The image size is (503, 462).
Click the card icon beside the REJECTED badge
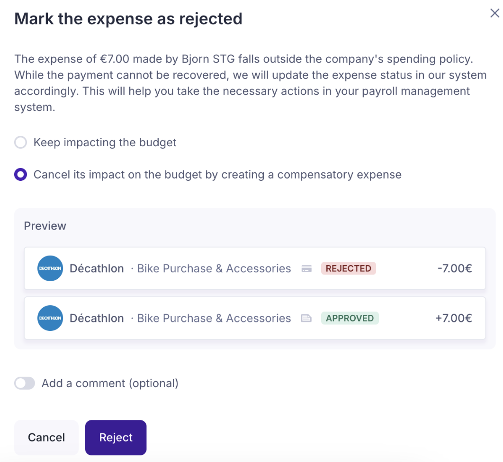coord(306,269)
